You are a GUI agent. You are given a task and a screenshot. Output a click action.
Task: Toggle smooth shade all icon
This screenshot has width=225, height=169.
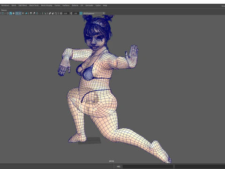coord(11,13)
